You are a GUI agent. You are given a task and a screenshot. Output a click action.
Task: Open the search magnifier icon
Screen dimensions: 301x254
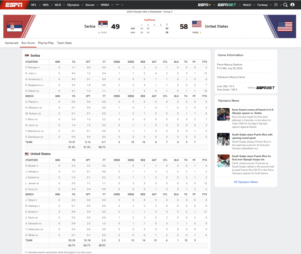coord(285,5)
